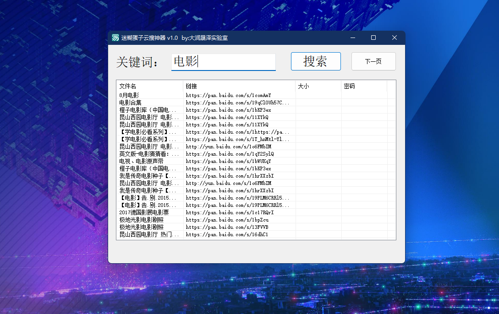Click link ending in 1bWUKqY
The image size is (499, 314).
[228, 161]
